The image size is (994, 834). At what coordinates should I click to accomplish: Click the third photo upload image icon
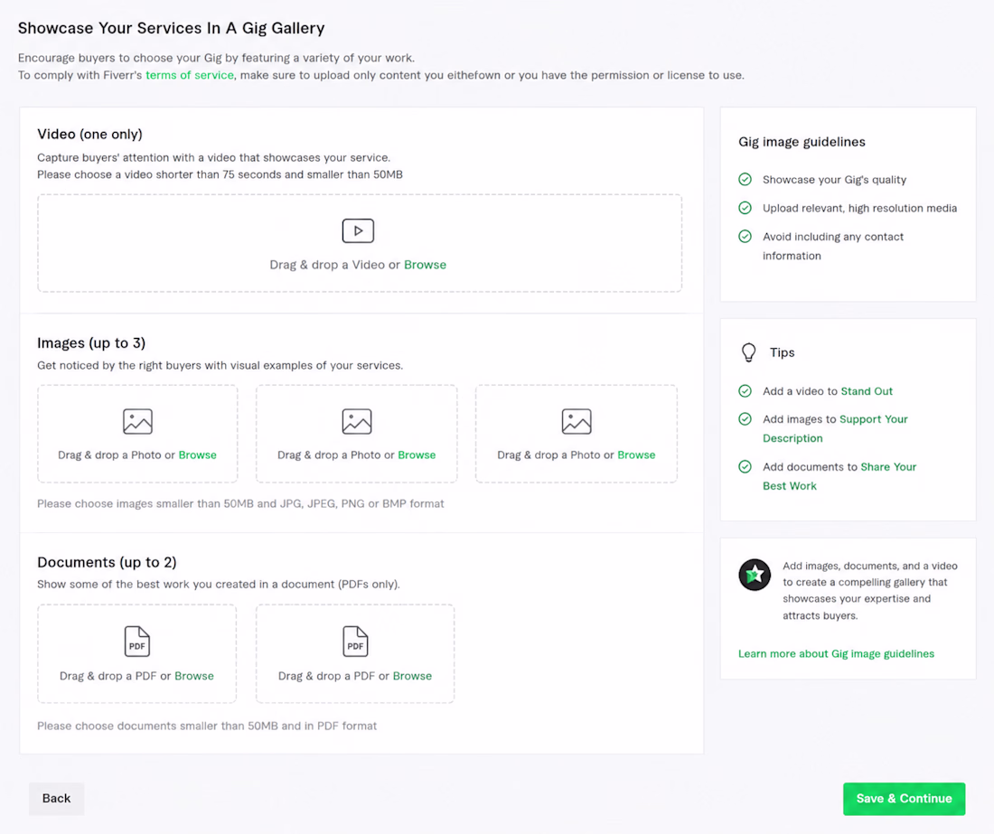(577, 421)
